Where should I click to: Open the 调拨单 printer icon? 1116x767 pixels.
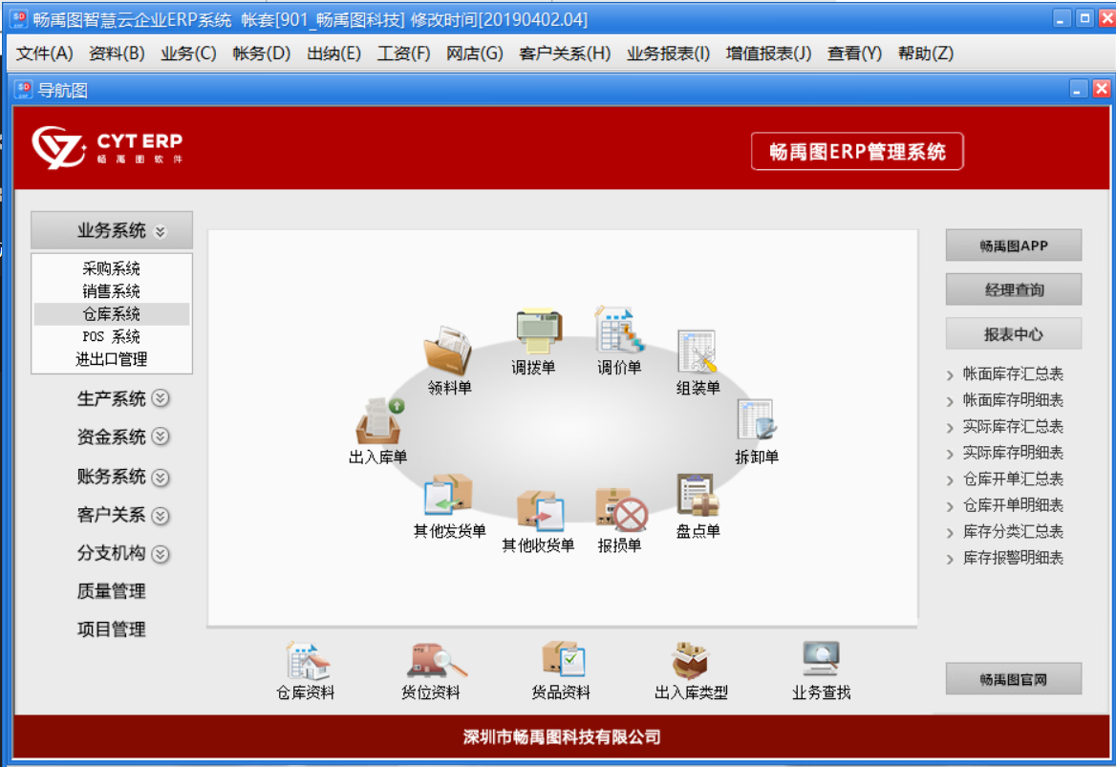click(x=539, y=330)
